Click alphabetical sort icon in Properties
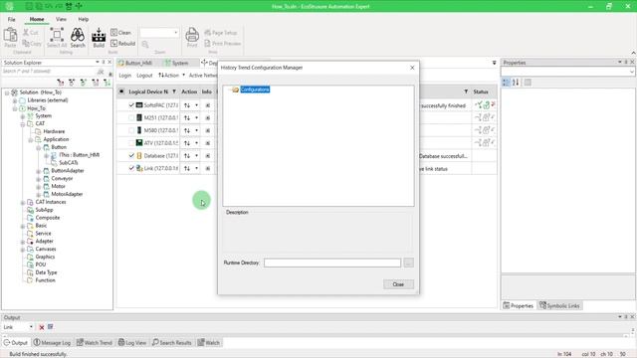Viewport: 637px width, 358px height. point(516,83)
